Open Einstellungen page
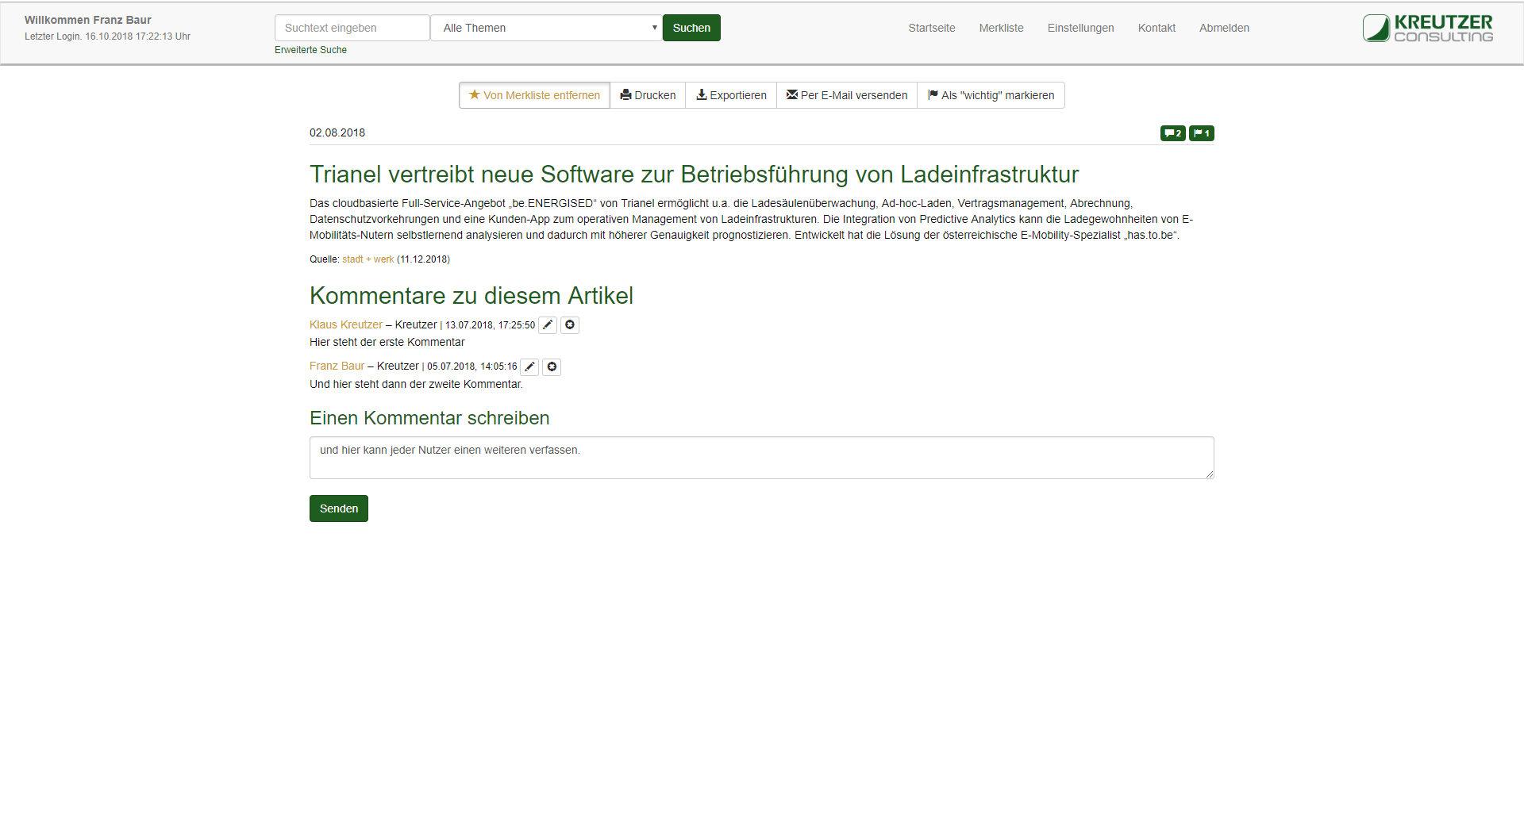This screenshot has width=1524, height=825. click(x=1080, y=28)
